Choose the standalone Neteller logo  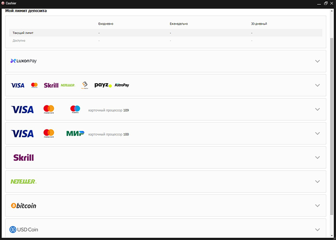[x=23, y=182]
